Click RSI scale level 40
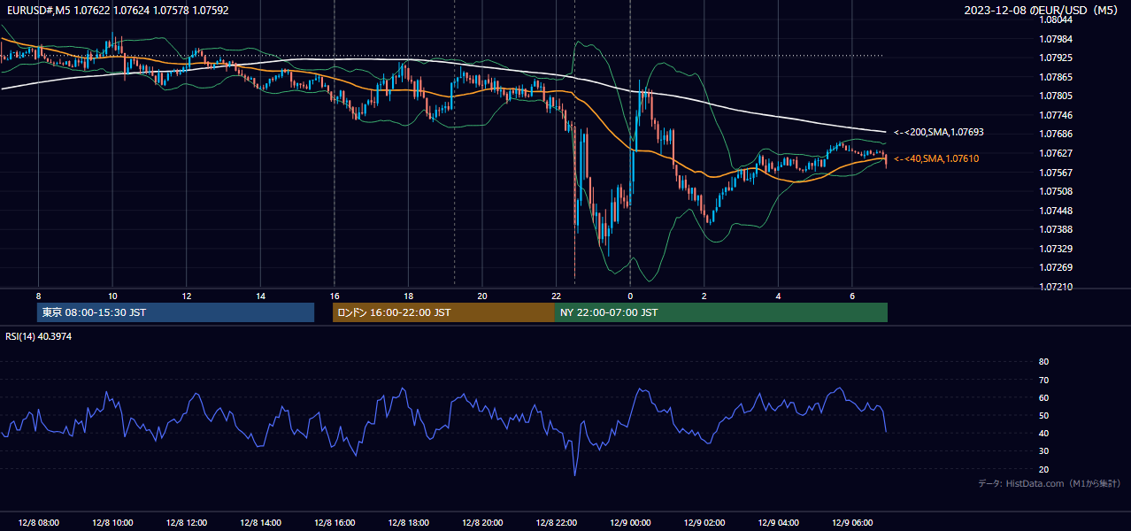The image size is (1131, 531). tap(1043, 433)
